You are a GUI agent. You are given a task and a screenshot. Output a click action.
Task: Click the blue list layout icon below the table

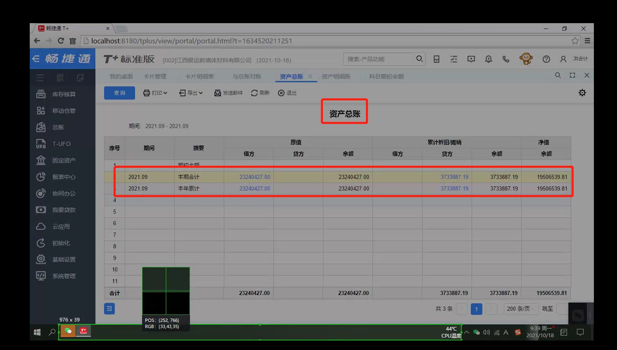tap(109, 308)
